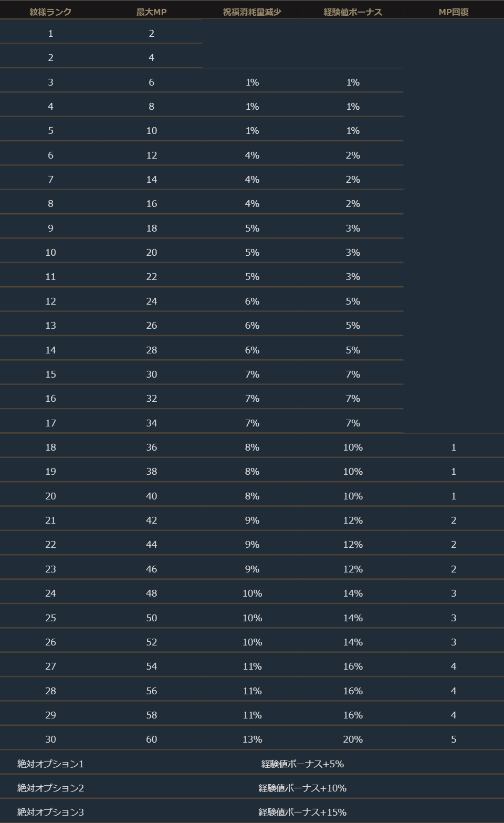Select the max MP value 60

coord(151,739)
